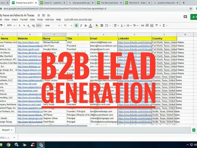197x148 pixels.
Task: Bookmark this page with the address bar star
Action: [191, 8]
